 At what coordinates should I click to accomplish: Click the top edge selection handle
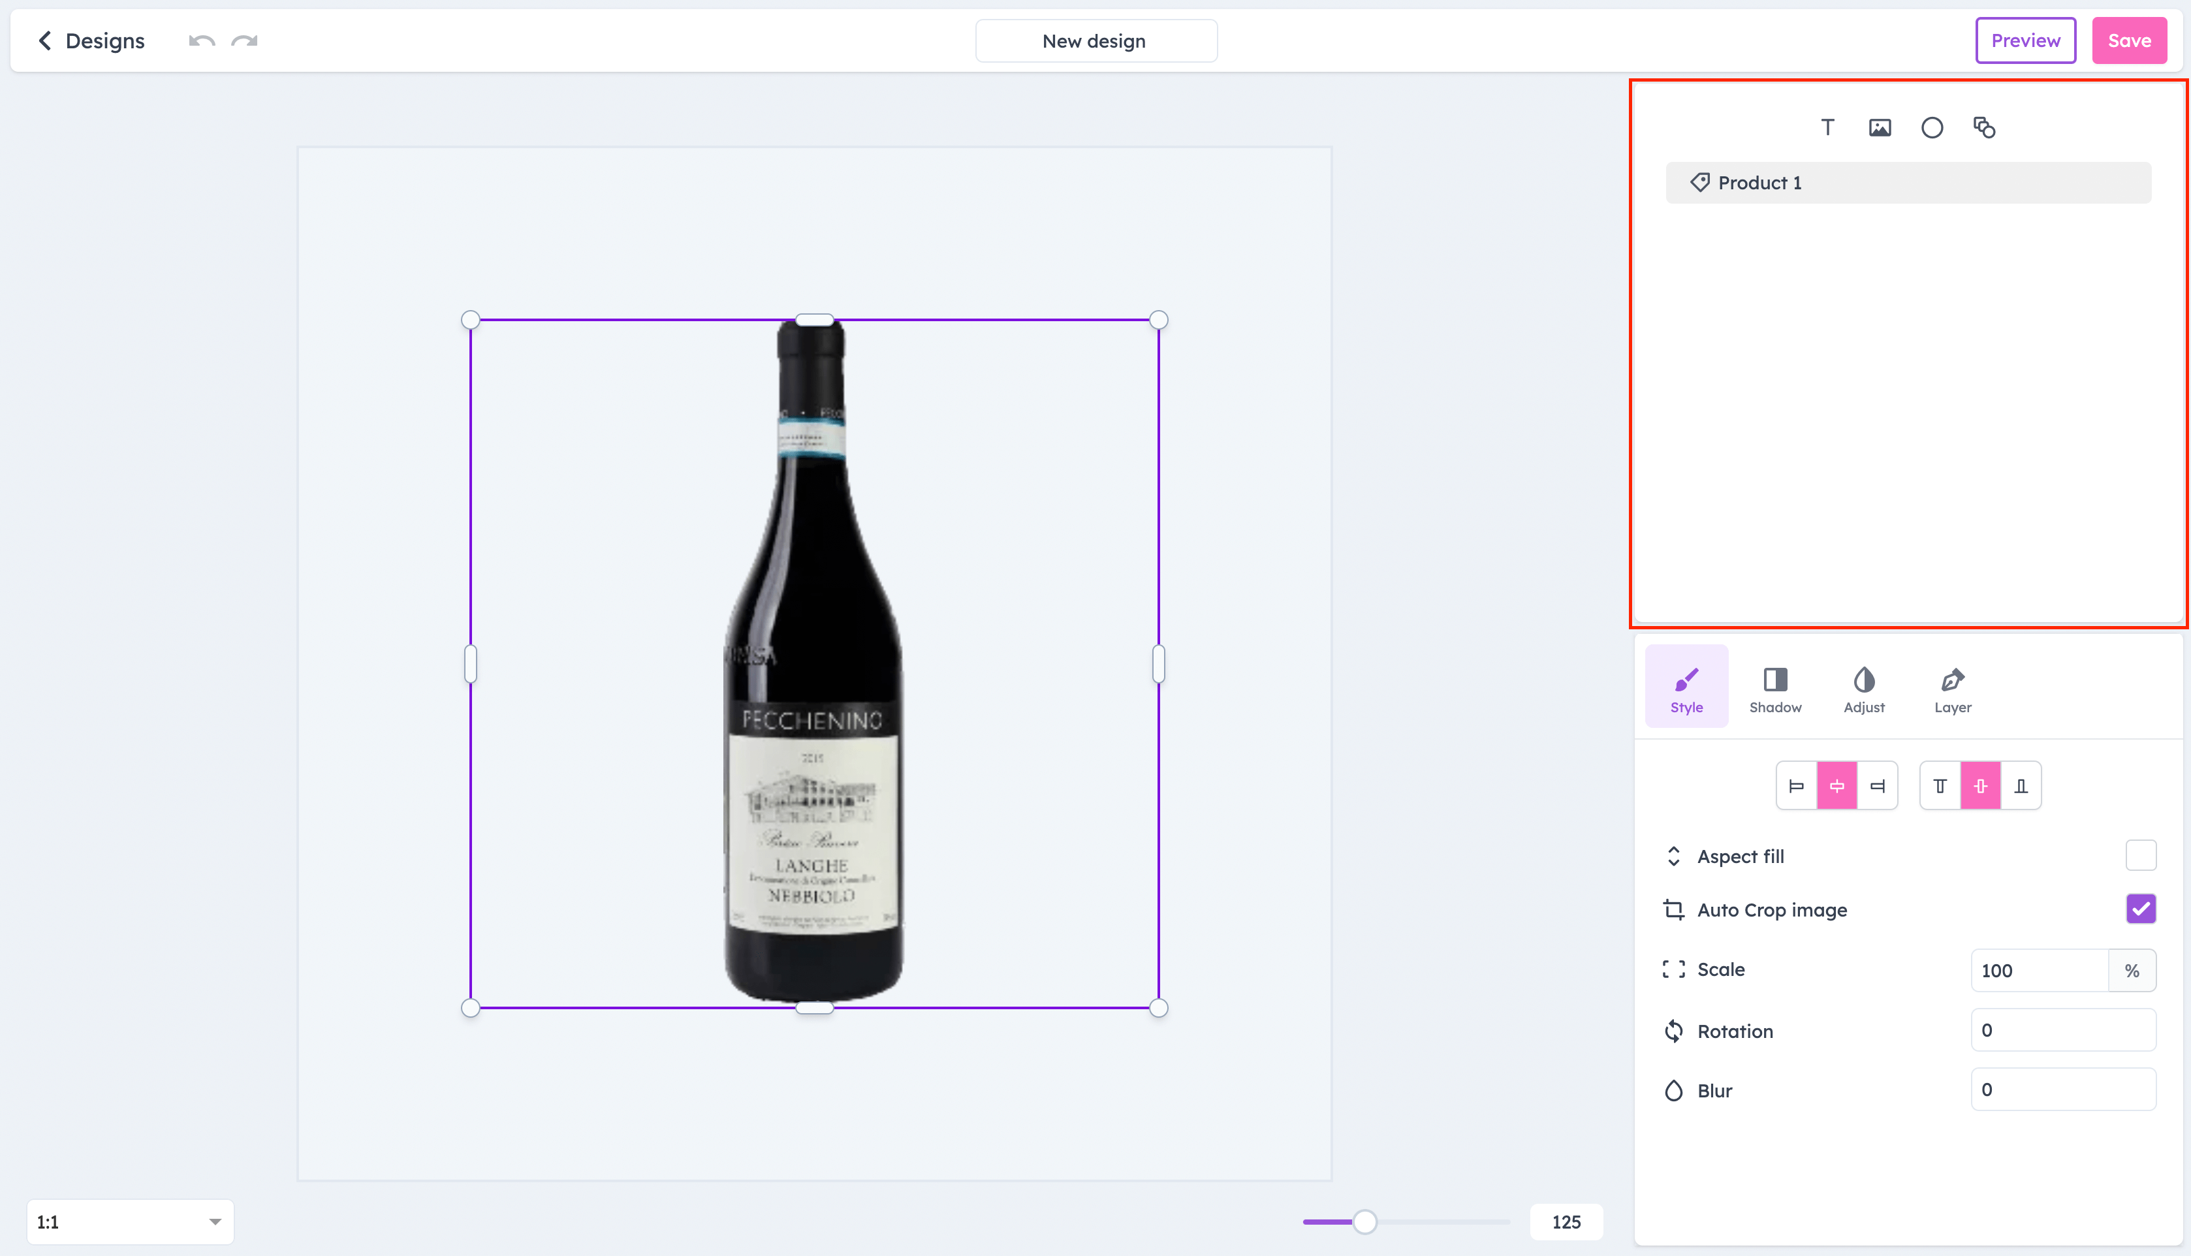(x=814, y=320)
